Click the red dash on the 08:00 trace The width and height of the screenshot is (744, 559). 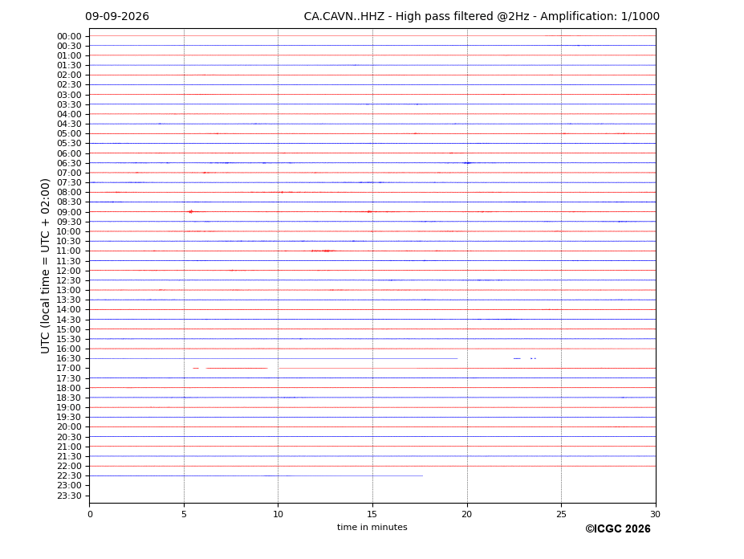click(x=282, y=192)
